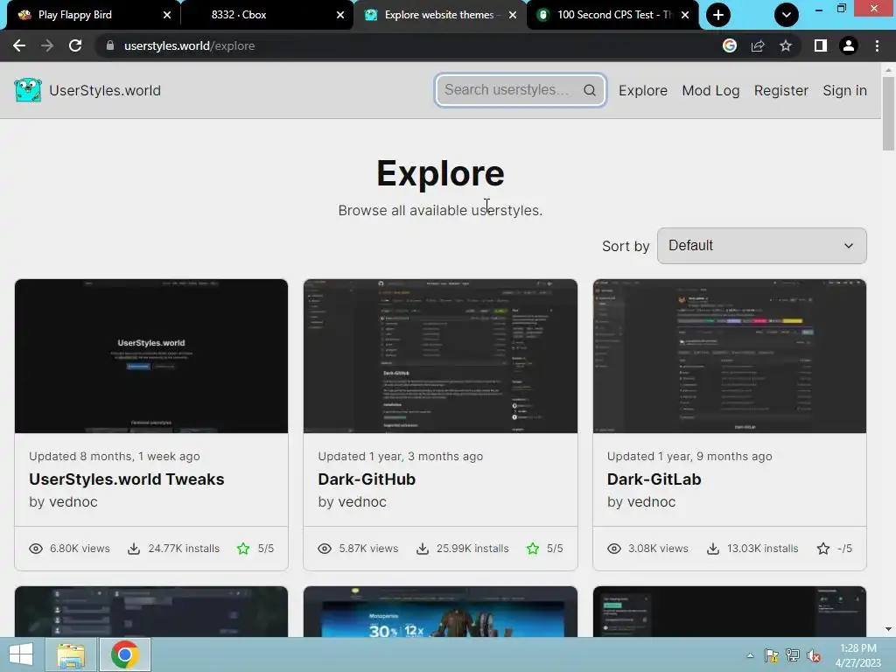
Task: Open Chrome three-dot menu
Action: coord(877,45)
